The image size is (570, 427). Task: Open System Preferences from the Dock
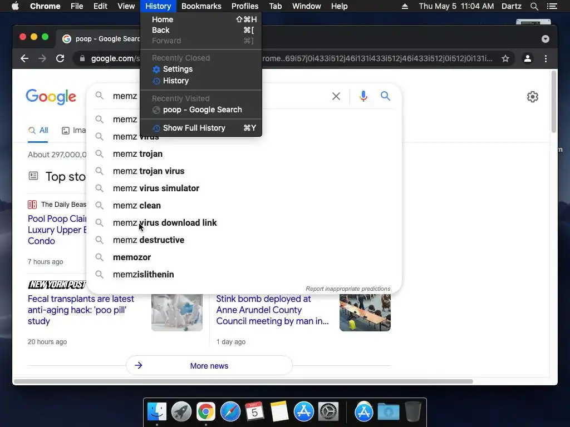[328, 411]
